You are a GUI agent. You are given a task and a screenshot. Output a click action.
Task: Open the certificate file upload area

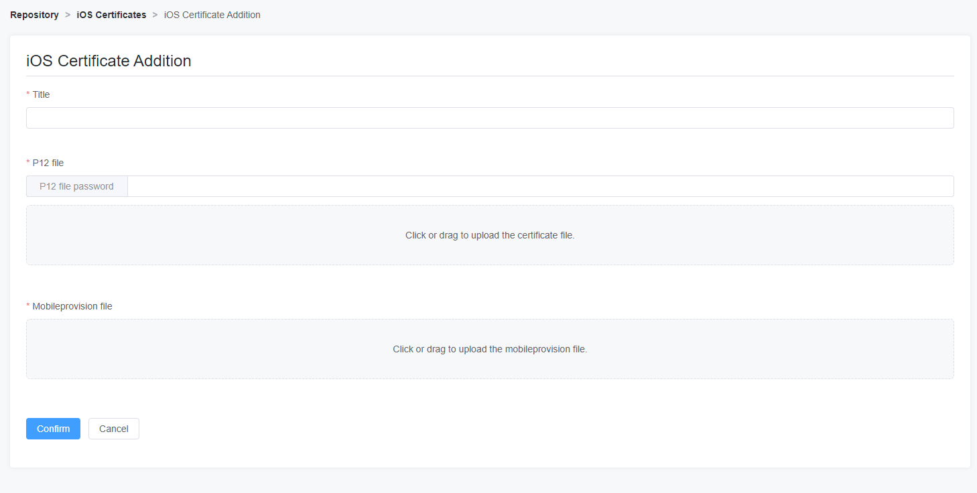tap(490, 235)
